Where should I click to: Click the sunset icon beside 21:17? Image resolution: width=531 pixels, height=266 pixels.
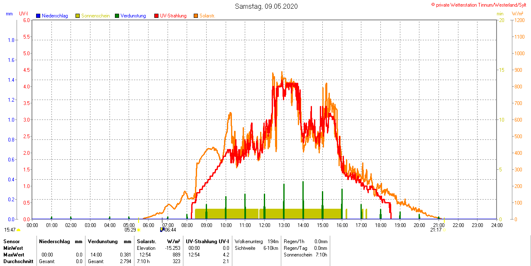pyautogui.click(x=443, y=229)
